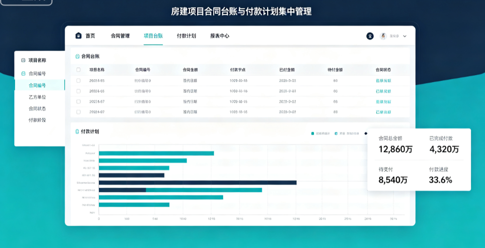Click the 12,860万 total contract value
The width and height of the screenshot is (485, 248).
(x=395, y=149)
